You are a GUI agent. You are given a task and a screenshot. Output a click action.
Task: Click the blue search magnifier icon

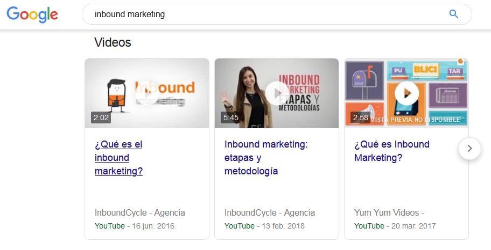tap(454, 14)
